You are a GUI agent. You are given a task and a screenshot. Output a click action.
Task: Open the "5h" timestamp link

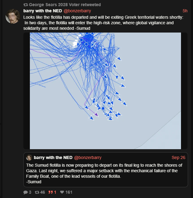tap(185, 11)
